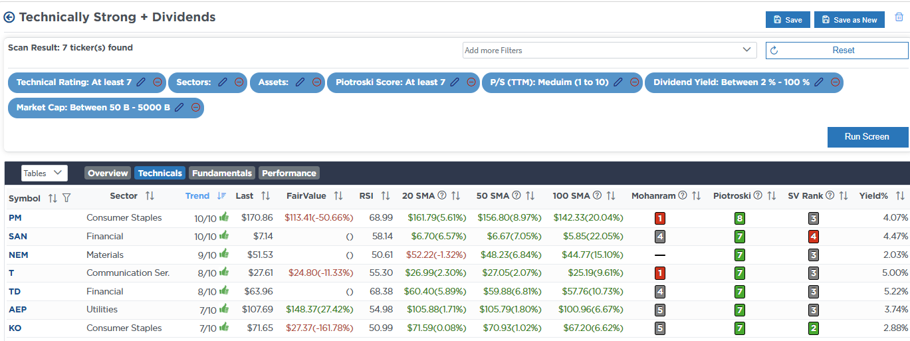Screen dimensions: 910x341
Task: Edit the P/S (TTM) filter pencil
Action: pos(618,82)
